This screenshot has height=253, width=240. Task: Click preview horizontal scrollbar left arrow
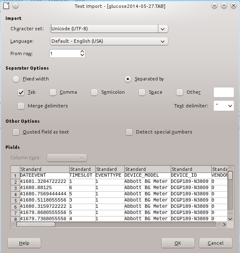tap(14, 225)
